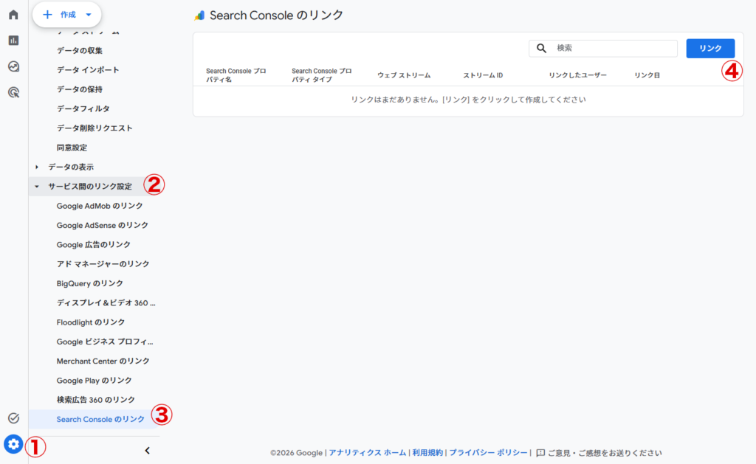
Task: Open the アナリティクス ホーム footer link
Action: (x=368, y=453)
